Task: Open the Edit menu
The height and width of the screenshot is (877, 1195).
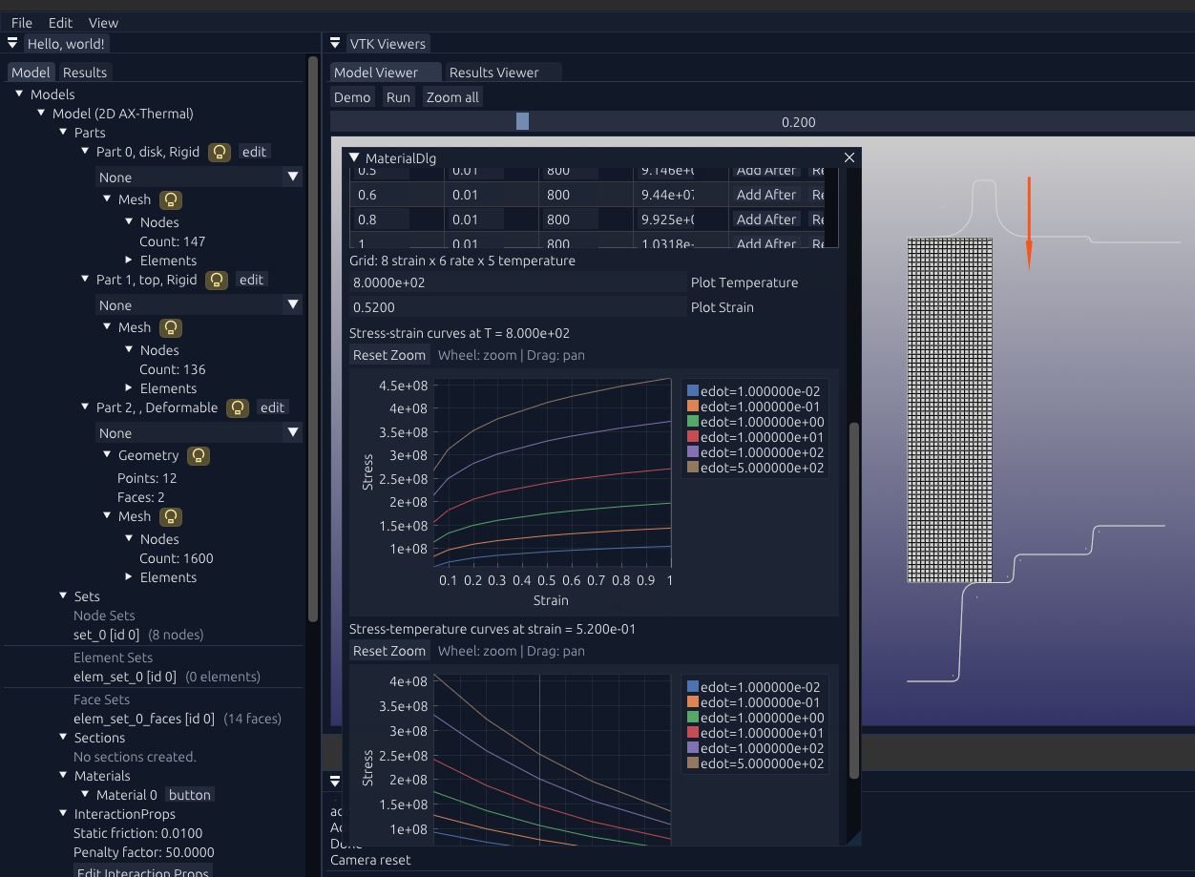Action: (x=60, y=23)
